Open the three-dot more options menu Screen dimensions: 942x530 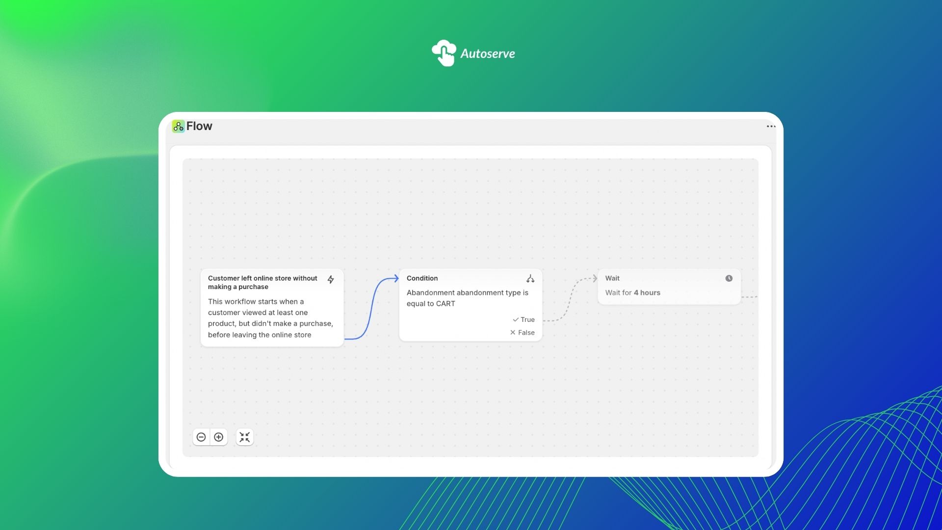coord(771,127)
